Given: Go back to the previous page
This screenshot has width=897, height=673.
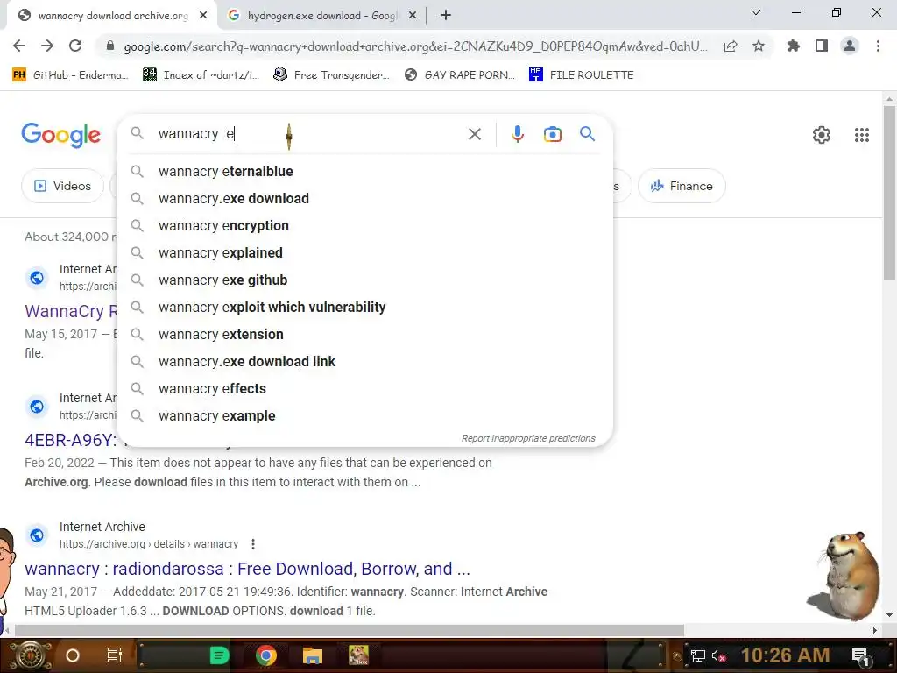Looking at the screenshot, I should point(19,46).
